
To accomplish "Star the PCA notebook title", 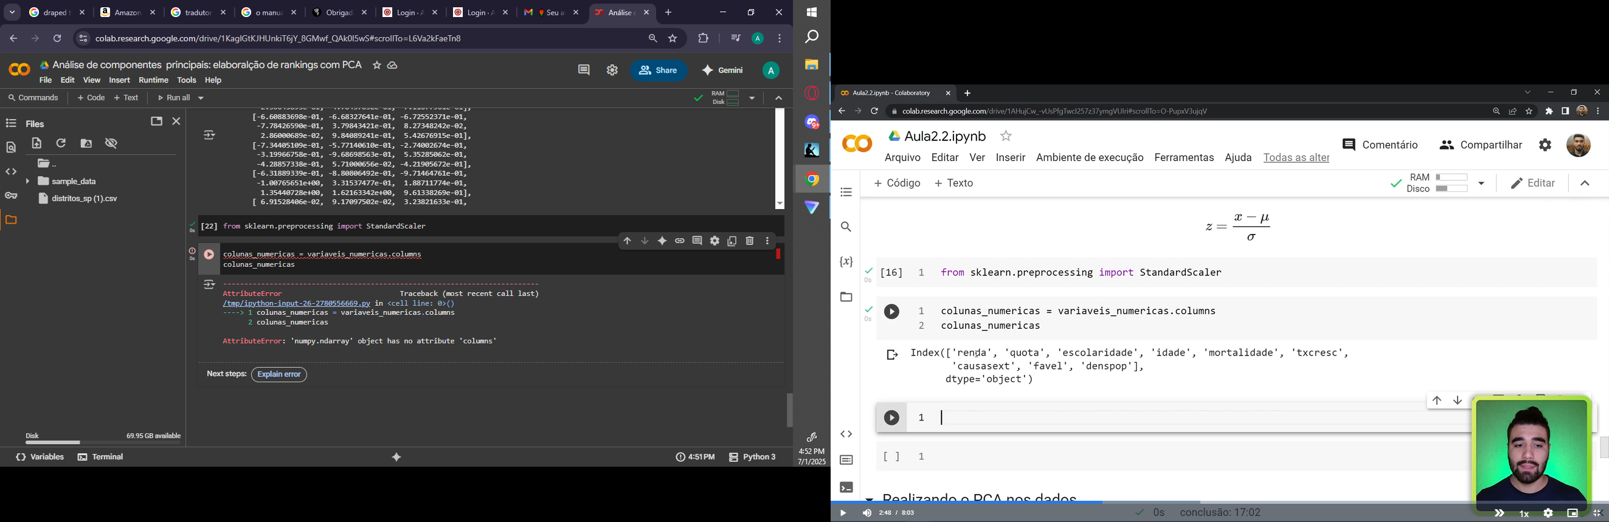I will [x=376, y=65].
